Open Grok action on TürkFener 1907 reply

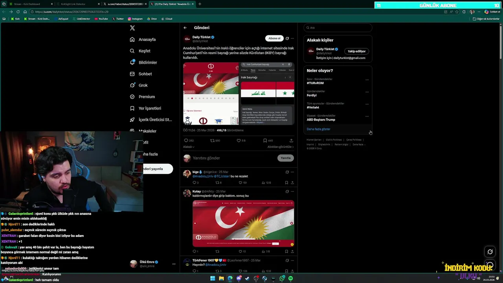point(287,260)
